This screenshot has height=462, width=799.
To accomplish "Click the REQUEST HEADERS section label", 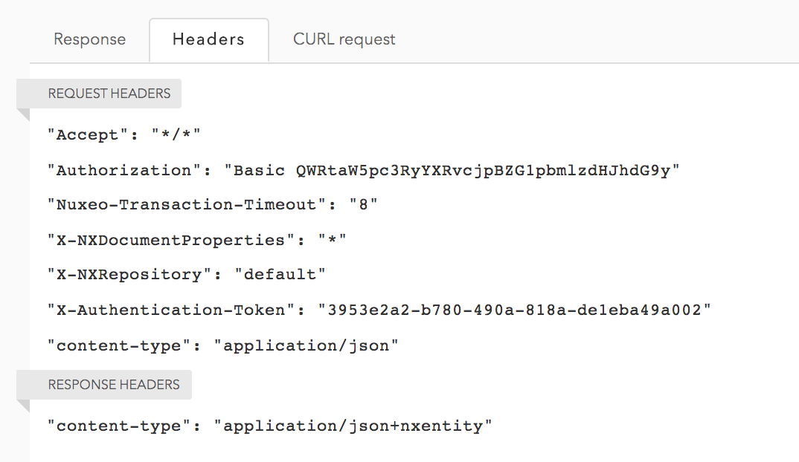I will [x=109, y=94].
